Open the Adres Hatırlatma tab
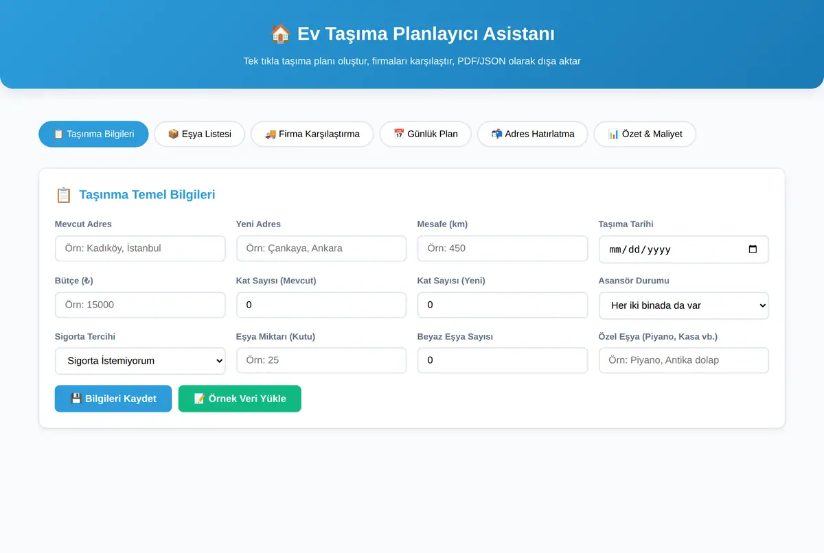Image resolution: width=824 pixels, height=553 pixels. pos(532,134)
